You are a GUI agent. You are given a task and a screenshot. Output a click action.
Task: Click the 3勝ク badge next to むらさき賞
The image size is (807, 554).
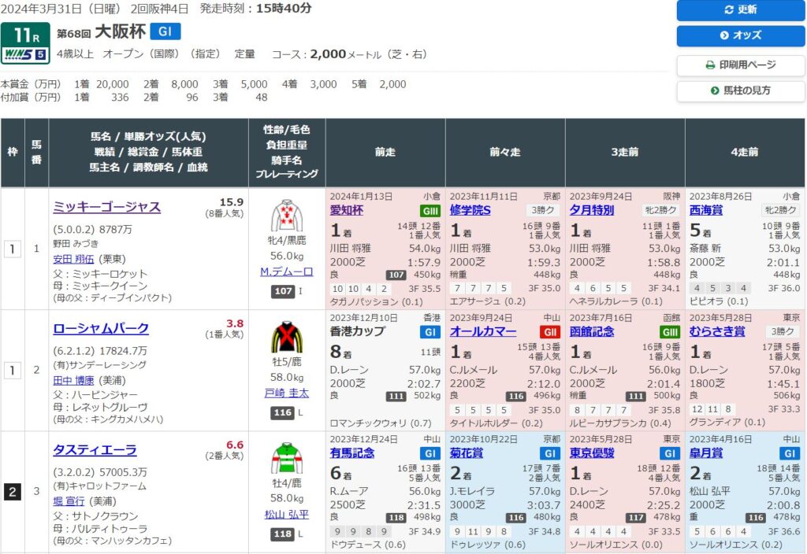783,331
